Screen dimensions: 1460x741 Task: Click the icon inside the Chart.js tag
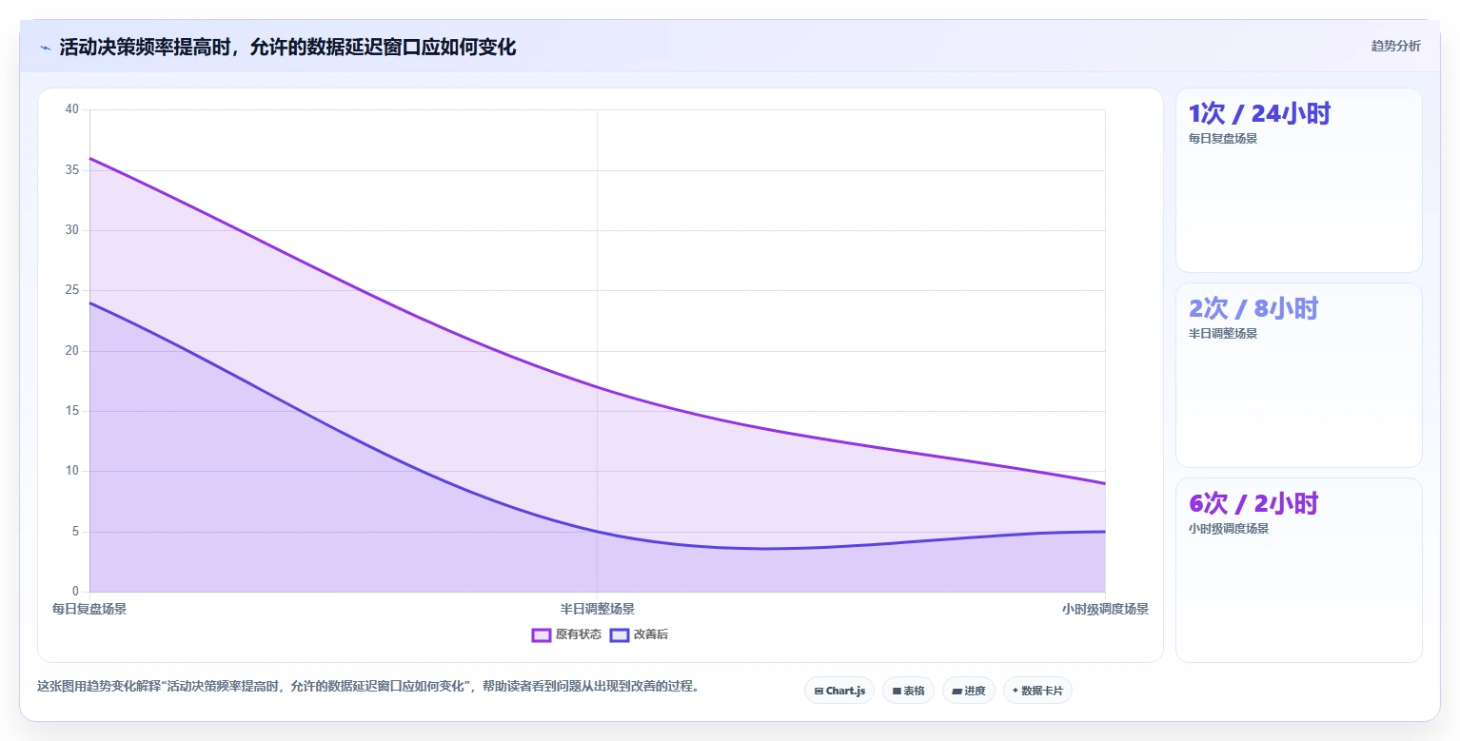(x=819, y=692)
